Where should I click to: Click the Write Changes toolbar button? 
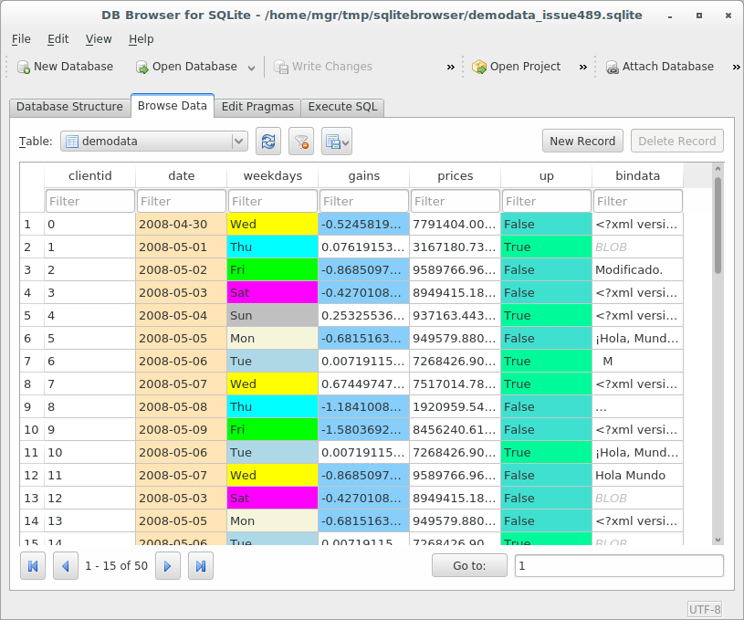[323, 67]
